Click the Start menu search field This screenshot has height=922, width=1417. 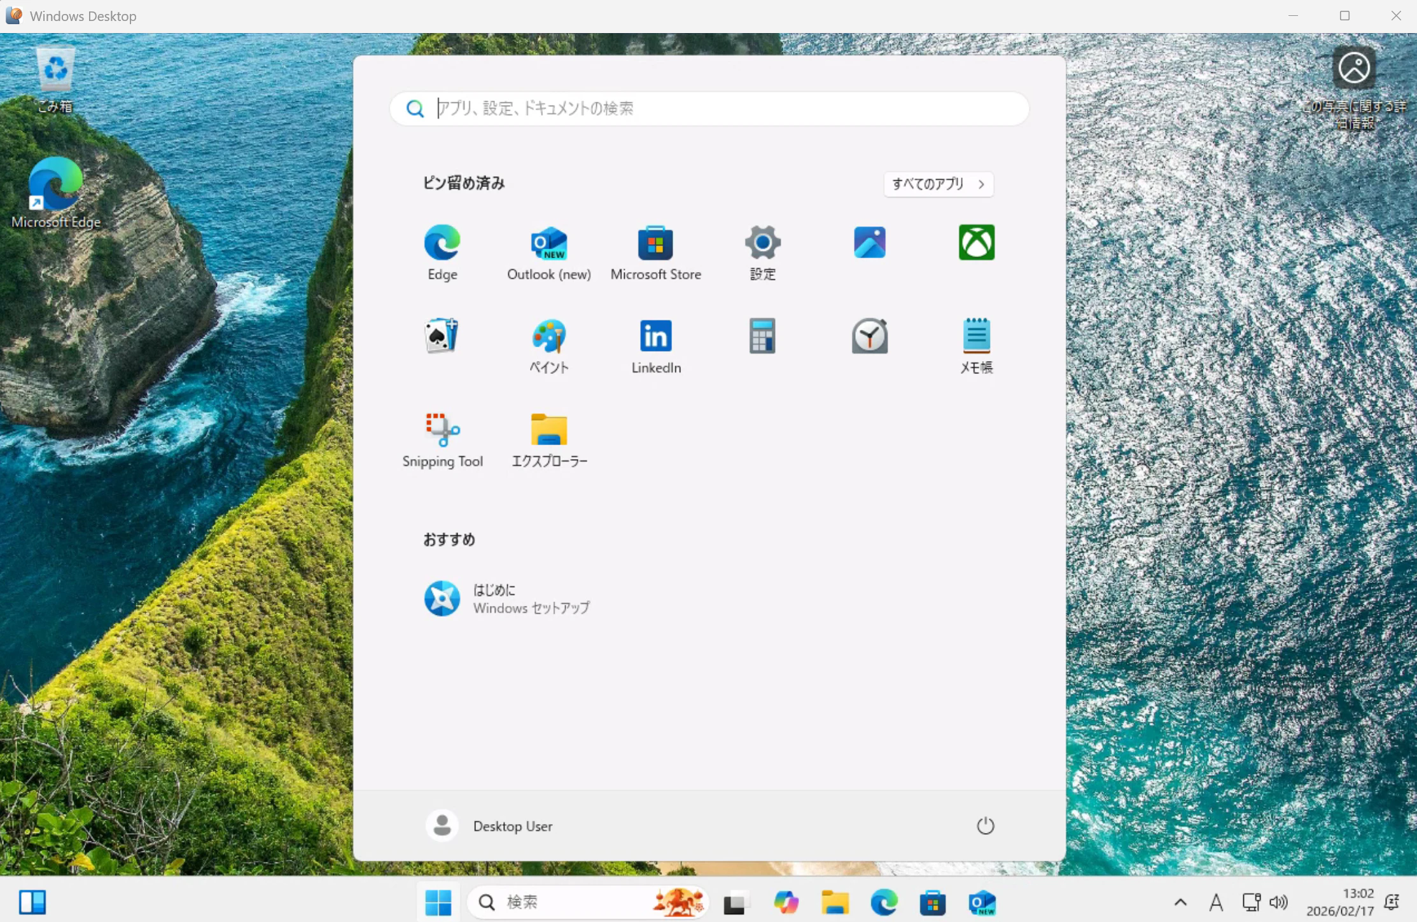[x=709, y=108]
